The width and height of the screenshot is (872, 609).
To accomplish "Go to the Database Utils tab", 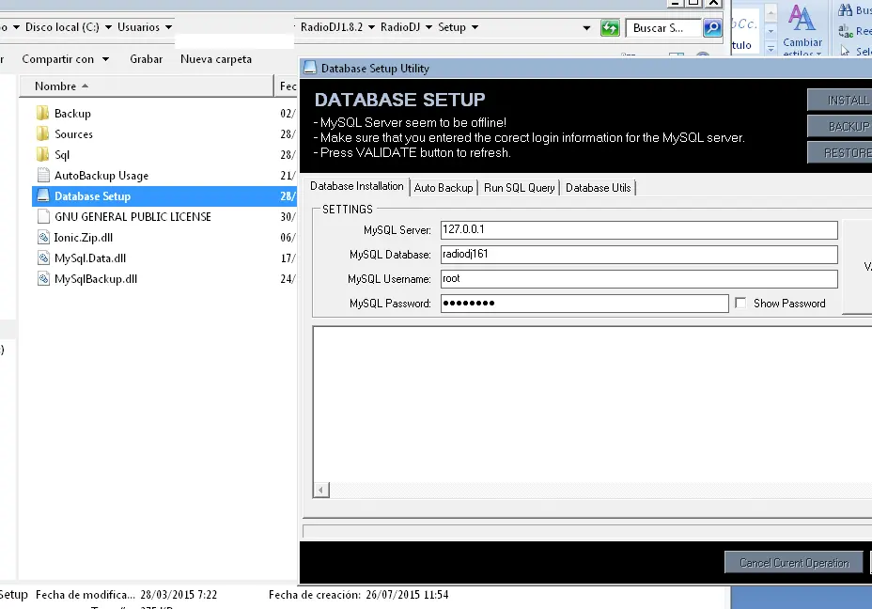I will tap(598, 188).
